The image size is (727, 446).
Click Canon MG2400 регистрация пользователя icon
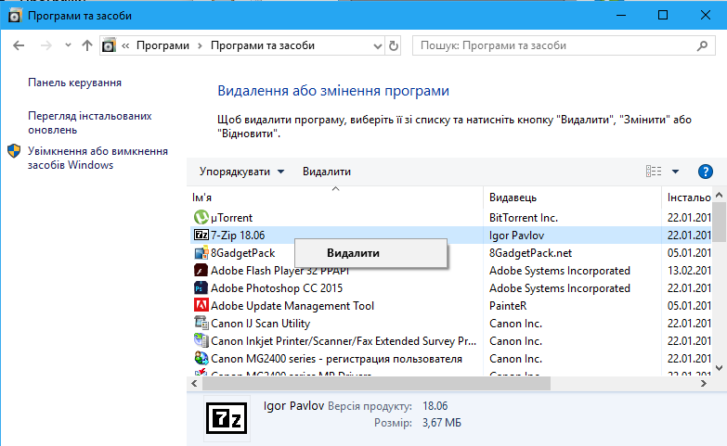coord(201,358)
